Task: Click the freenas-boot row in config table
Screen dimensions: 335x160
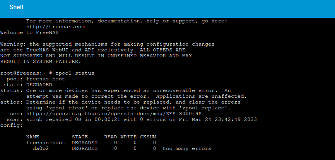Action: [x=91, y=143]
